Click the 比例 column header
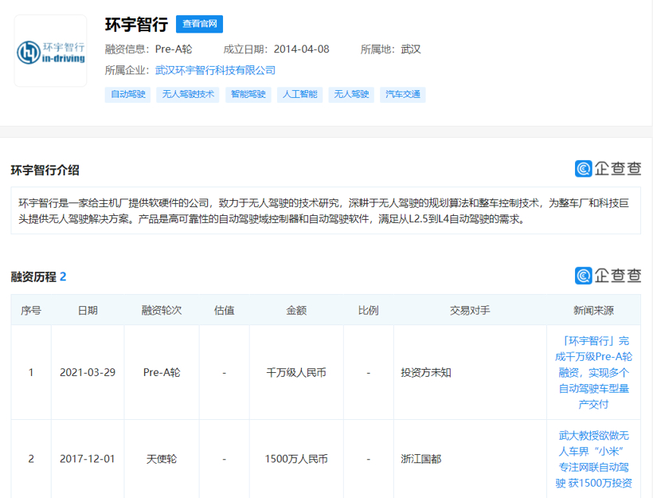Viewport: 653px width, 498px height. click(x=368, y=310)
